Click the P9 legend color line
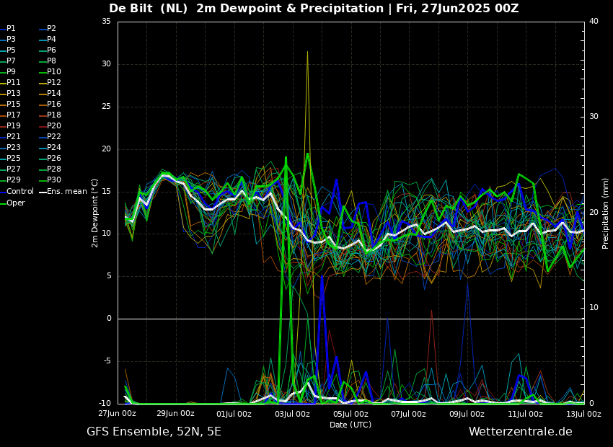This screenshot has height=447, width=613. [x=3, y=72]
